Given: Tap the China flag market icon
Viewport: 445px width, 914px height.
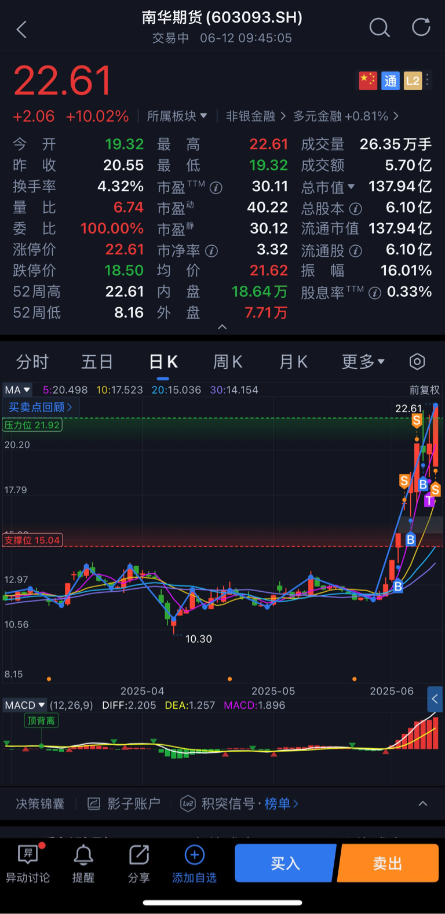Looking at the screenshot, I should [368, 81].
